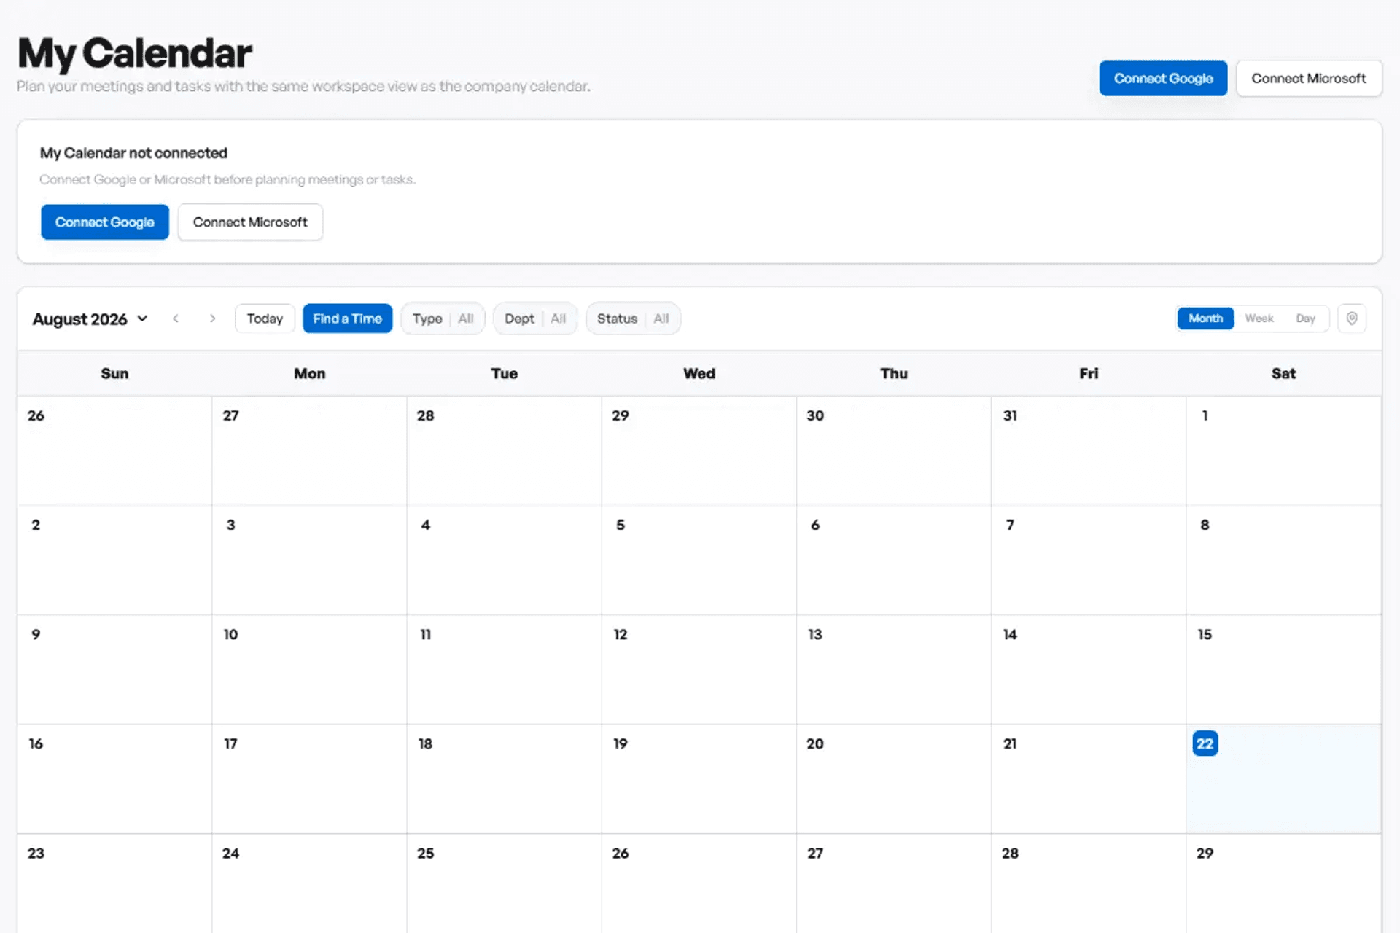Switch to Day view
The image size is (1400, 933).
tap(1305, 319)
